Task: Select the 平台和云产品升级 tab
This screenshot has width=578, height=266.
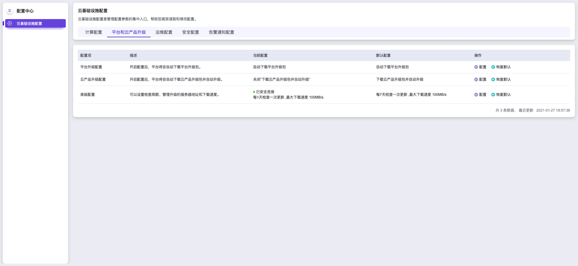Action: 129,32
